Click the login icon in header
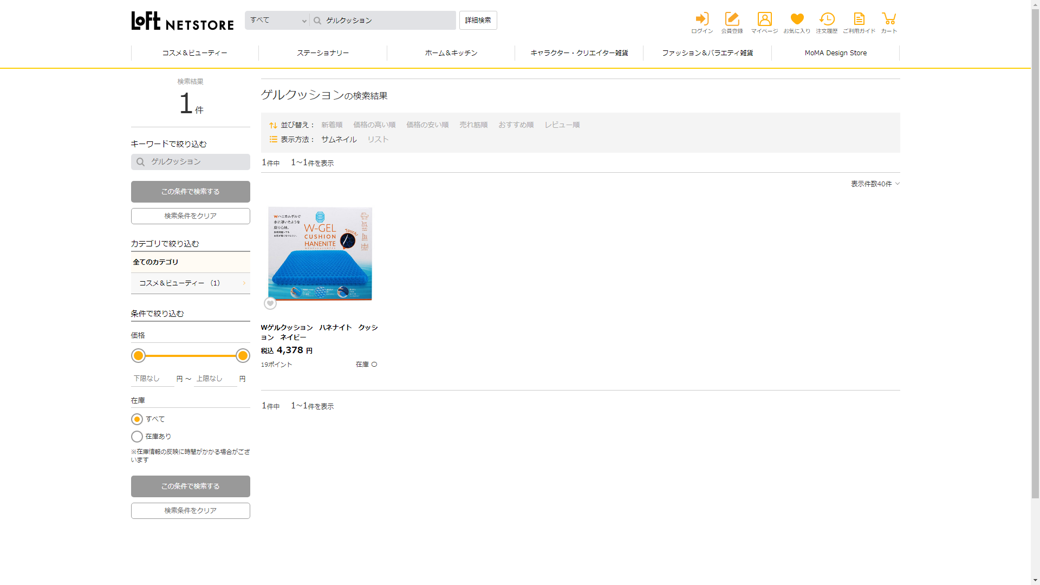Image resolution: width=1040 pixels, height=585 pixels. [702, 19]
